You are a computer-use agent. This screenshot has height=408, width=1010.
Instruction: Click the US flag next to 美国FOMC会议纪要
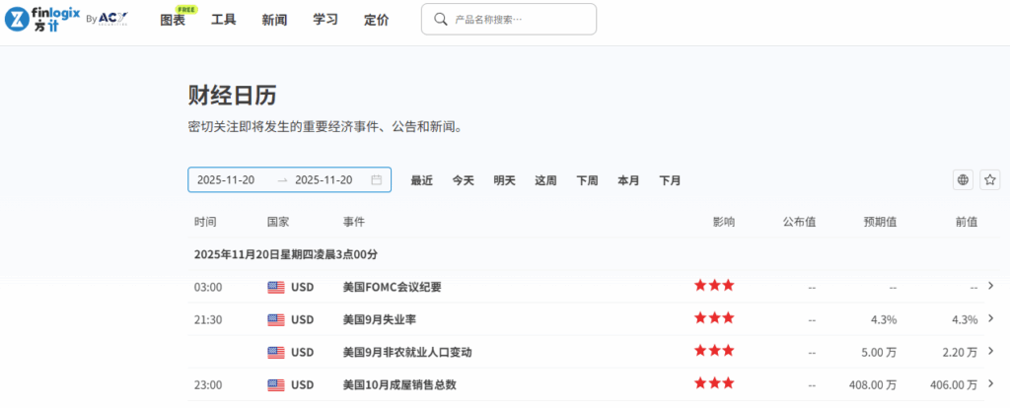[x=276, y=288]
